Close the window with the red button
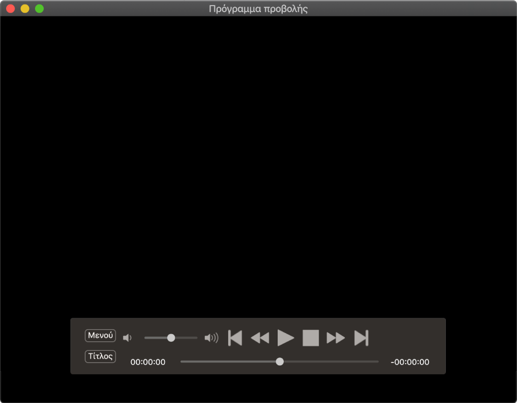The width and height of the screenshot is (517, 403). [11, 8]
